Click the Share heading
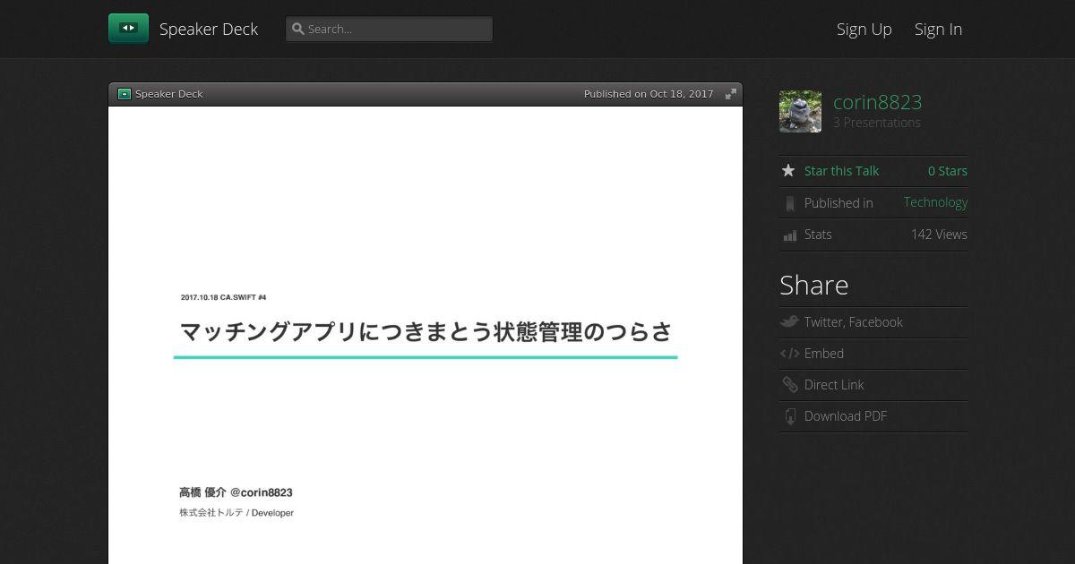This screenshot has height=564, width=1075. pyautogui.click(x=813, y=286)
